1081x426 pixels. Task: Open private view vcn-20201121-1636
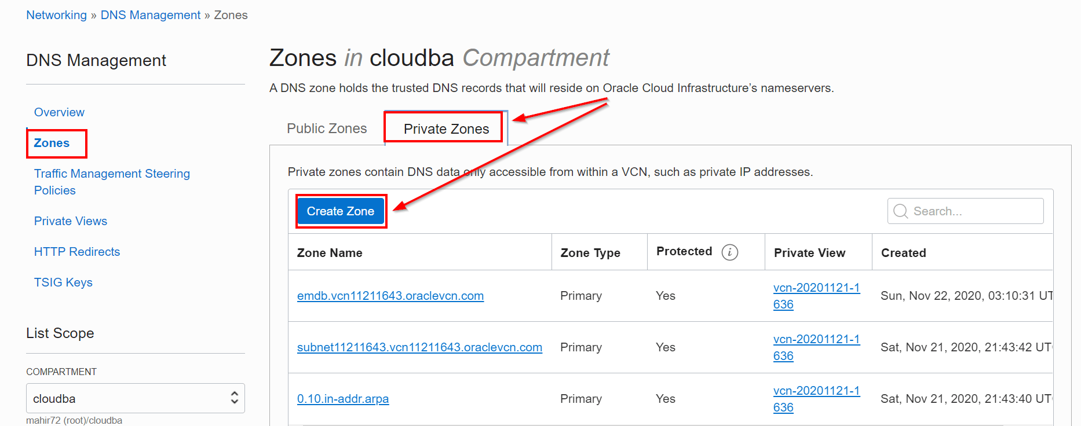[x=816, y=295]
